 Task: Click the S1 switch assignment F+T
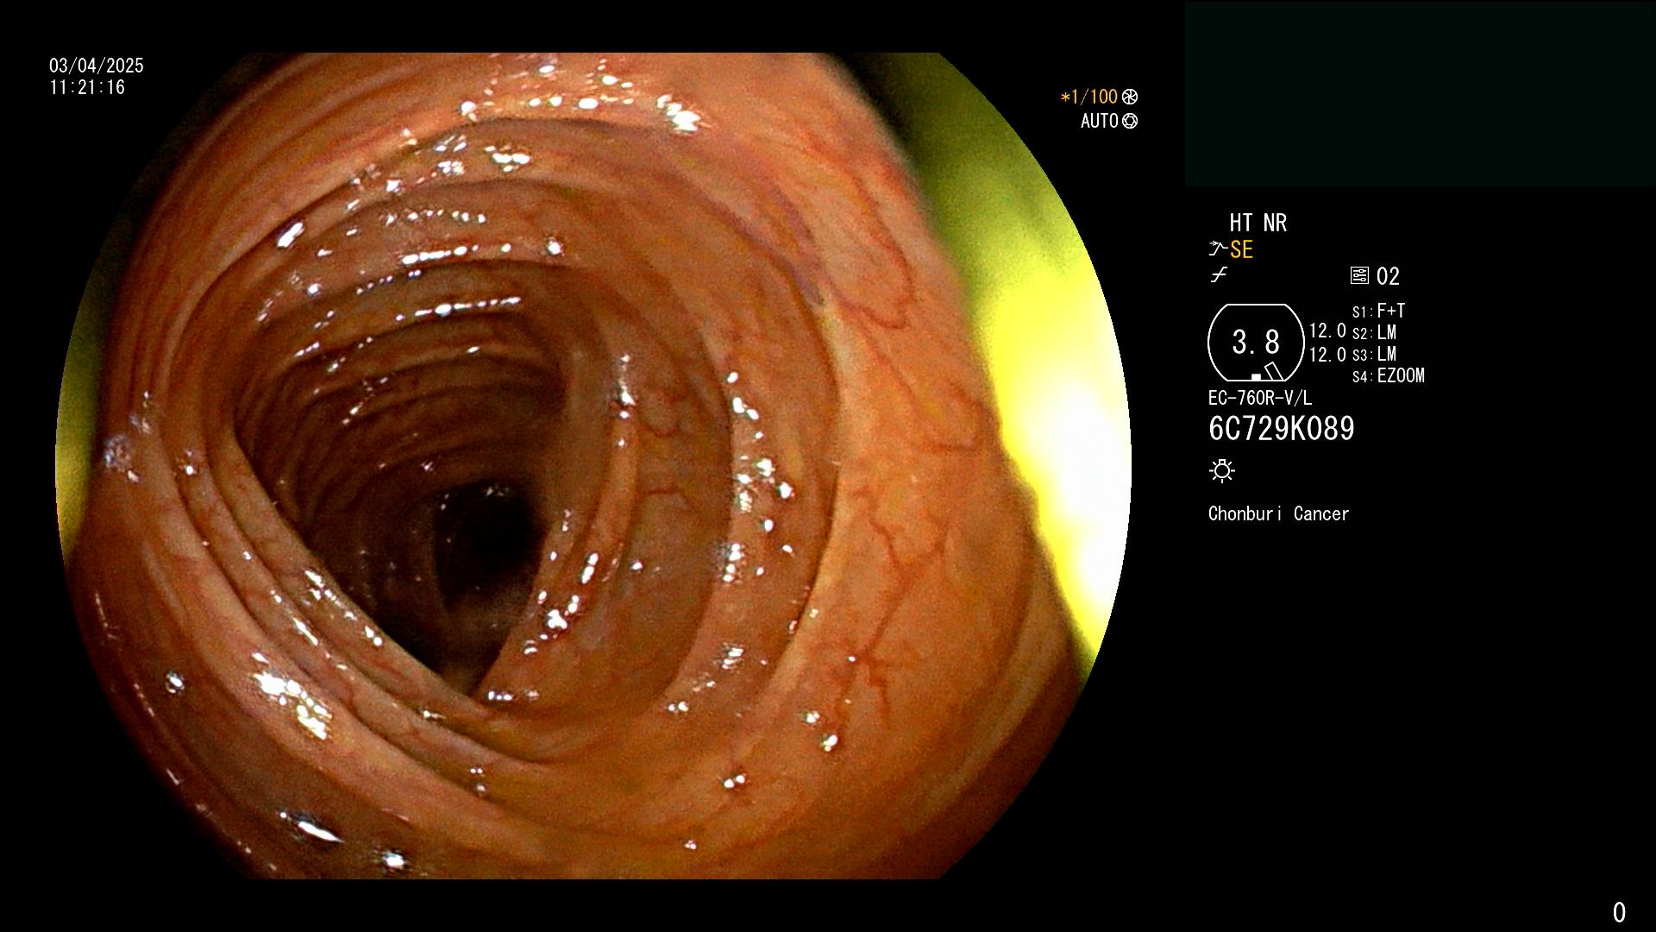(1391, 311)
